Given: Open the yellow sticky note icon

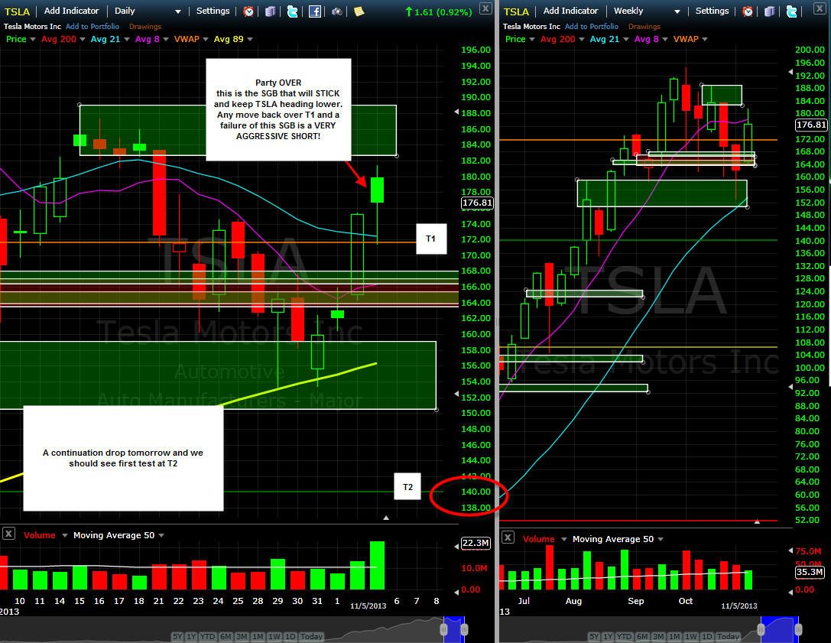Looking at the screenshot, I should pyautogui.click(x=359, y=11).
